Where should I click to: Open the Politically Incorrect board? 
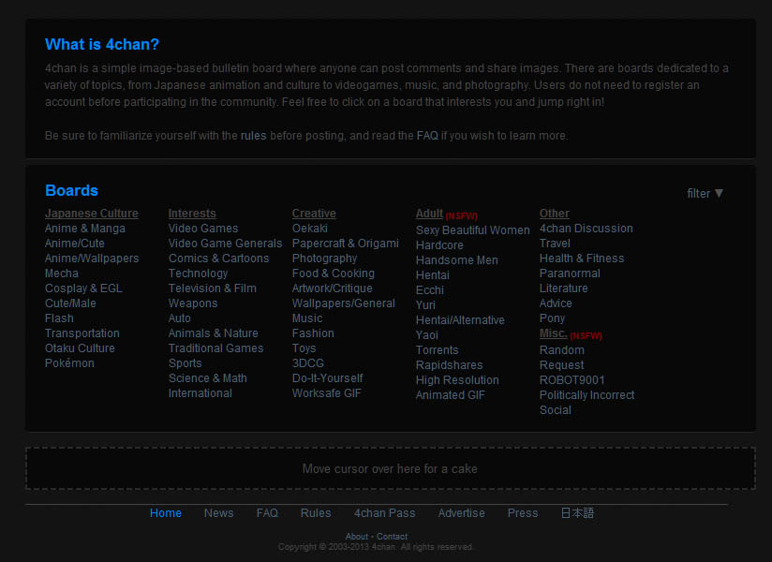(586, 395)
